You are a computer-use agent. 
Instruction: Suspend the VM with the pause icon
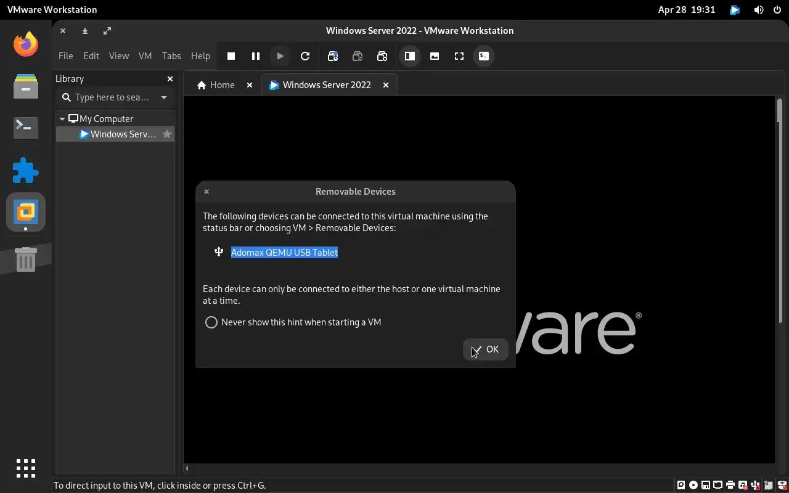point(256,56)
